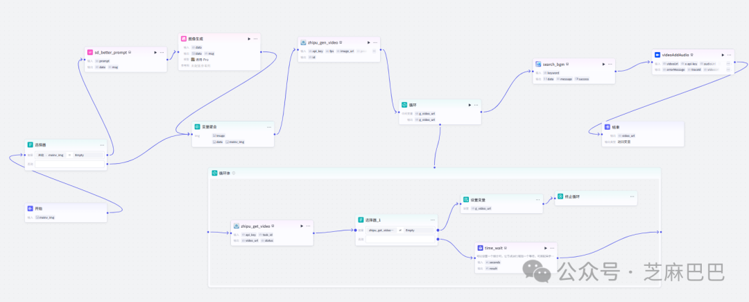Run the videoAddAudio node

click(x=723, y=55)
